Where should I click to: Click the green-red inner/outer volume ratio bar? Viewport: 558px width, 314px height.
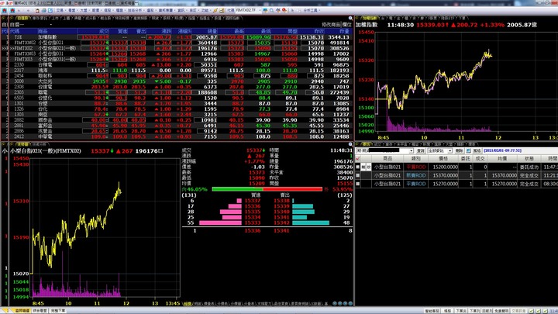pyautogui.click(x=267, y=189)
